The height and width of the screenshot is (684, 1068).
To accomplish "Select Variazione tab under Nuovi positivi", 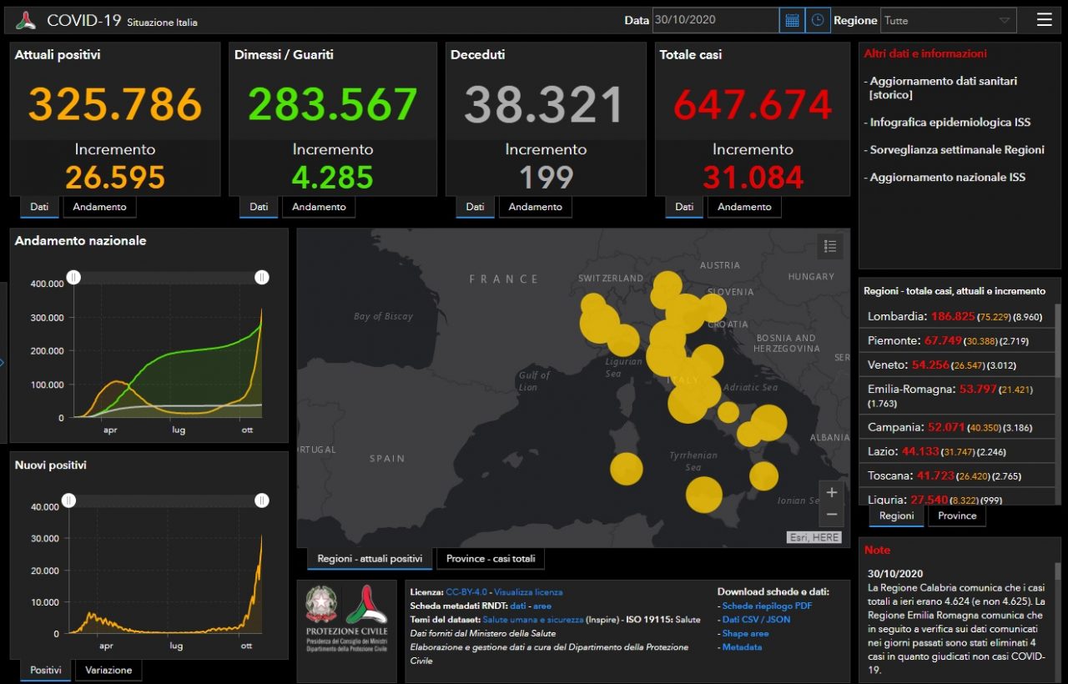I will coord(108,671).
